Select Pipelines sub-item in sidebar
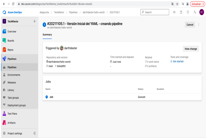Viewport: 206px width, 138px height. pyautogui.click(x=19, y=67)
